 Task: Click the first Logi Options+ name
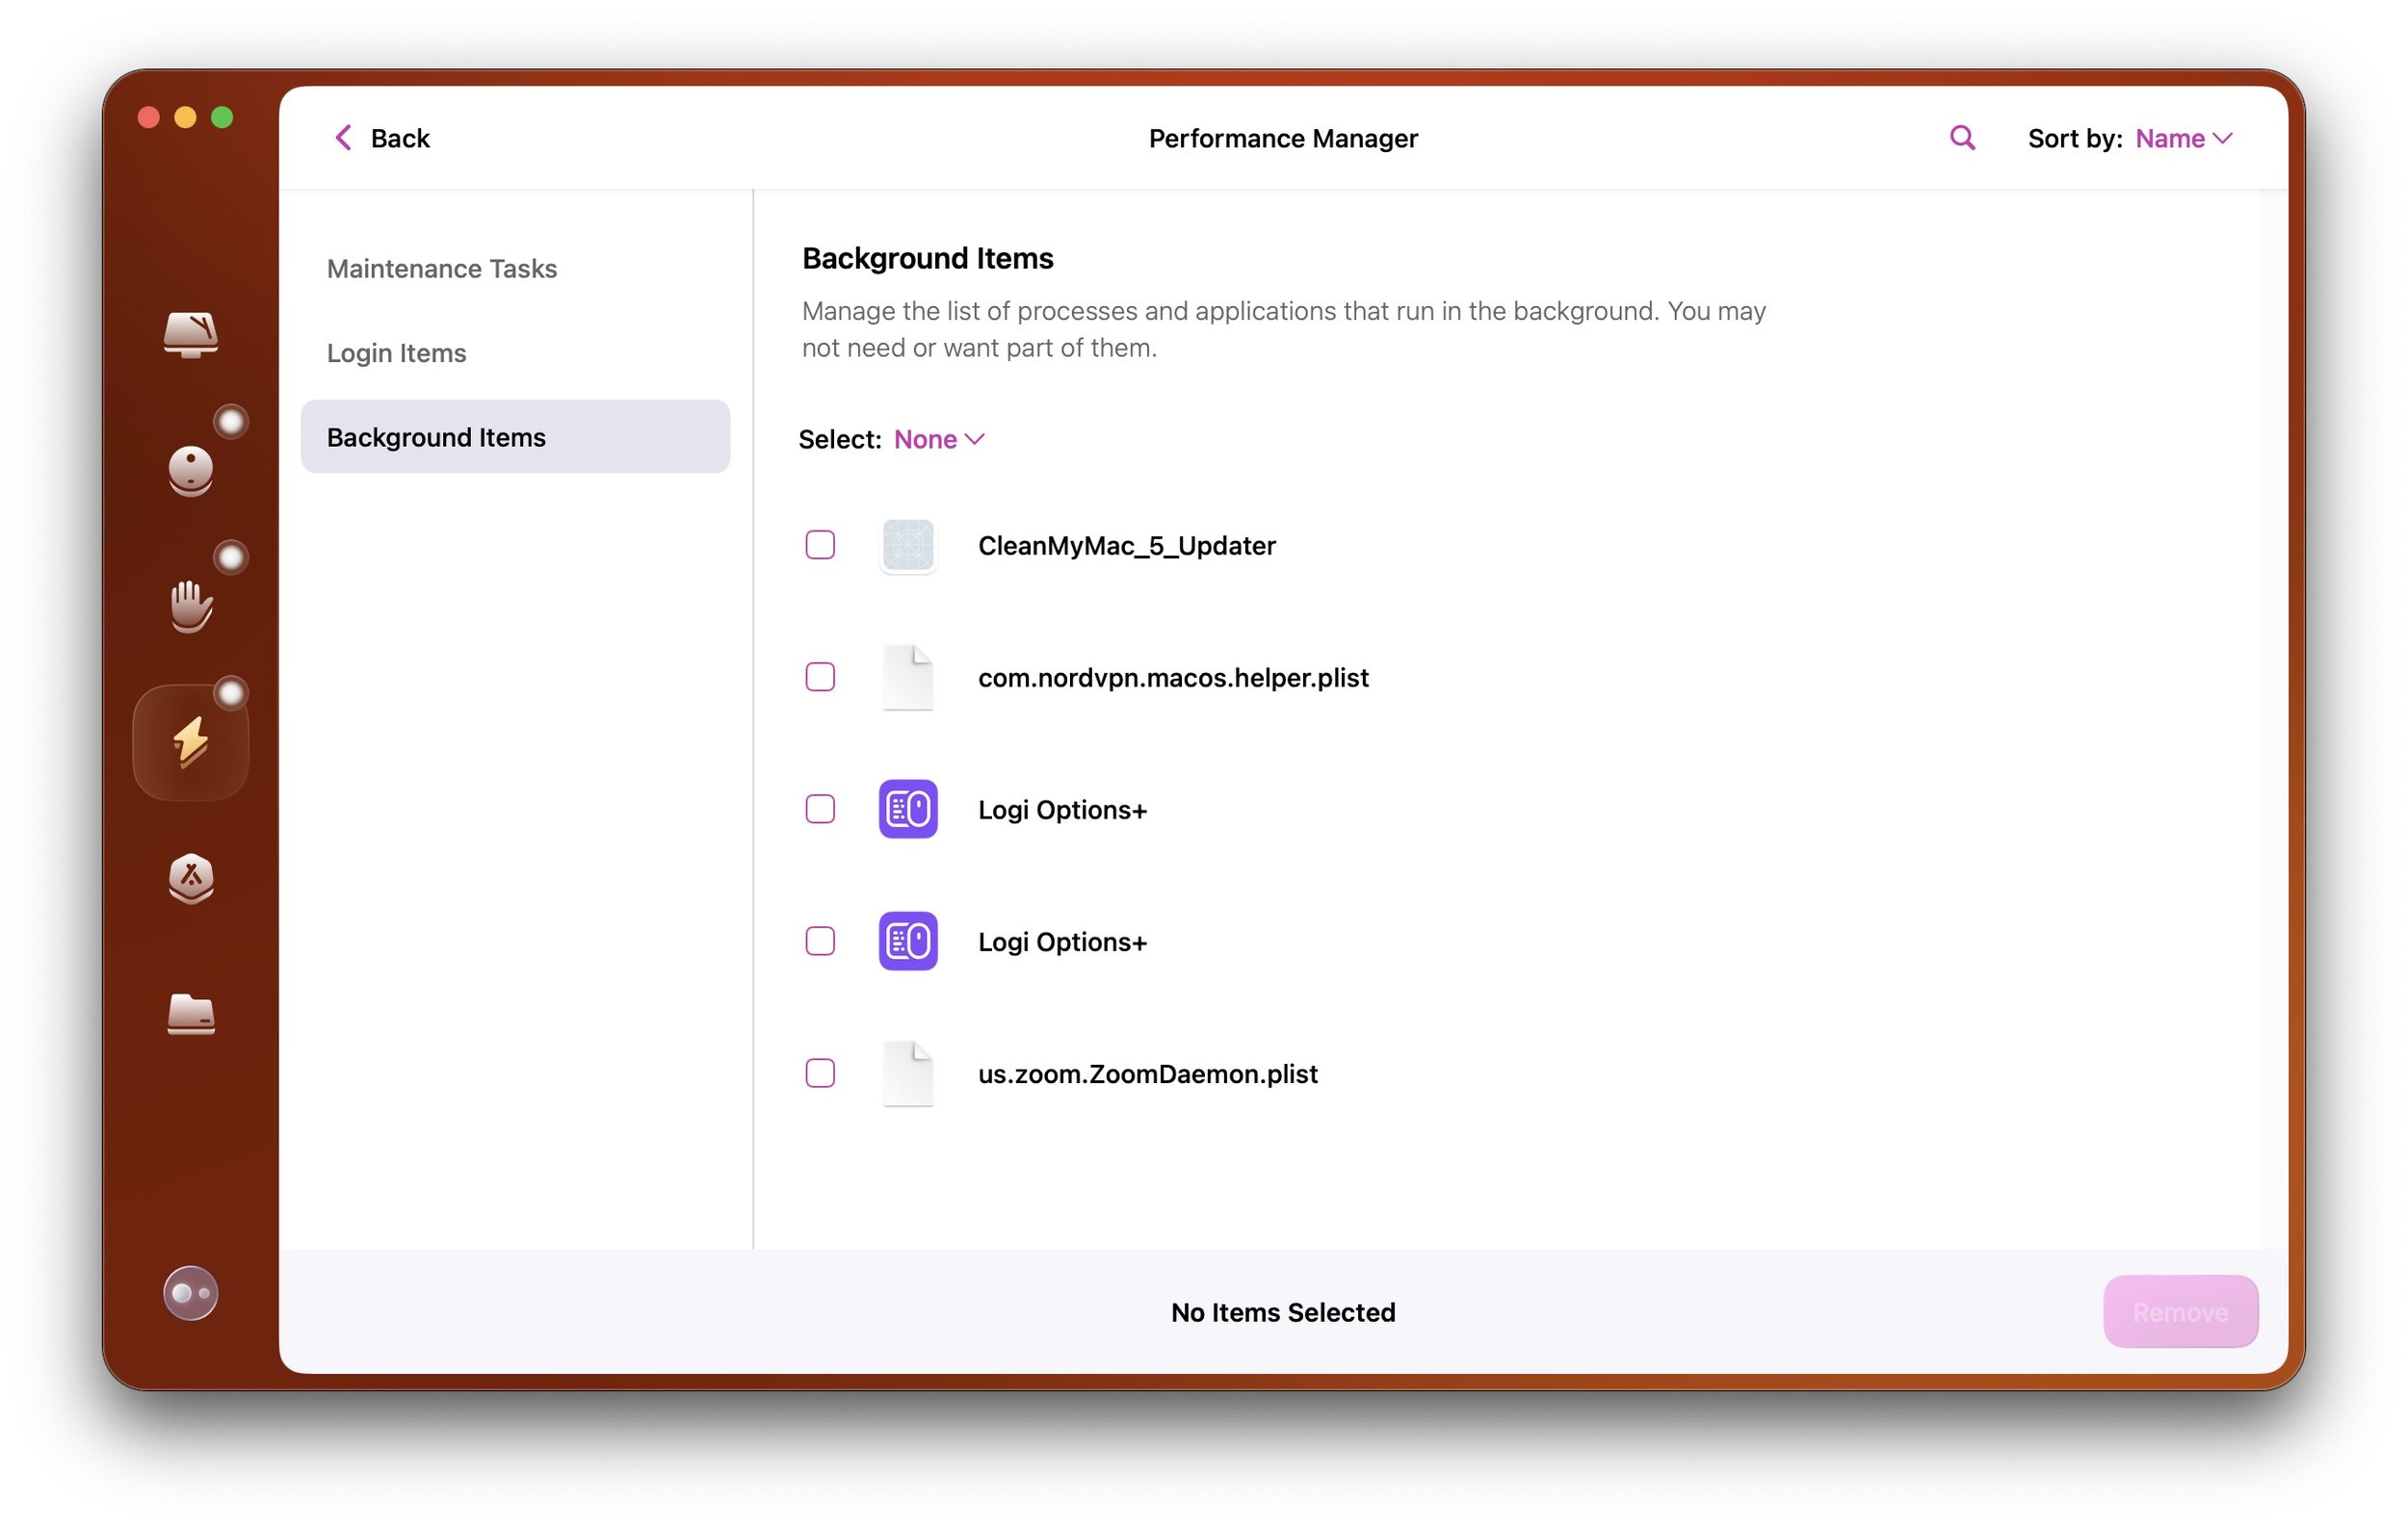[1062, 810]
